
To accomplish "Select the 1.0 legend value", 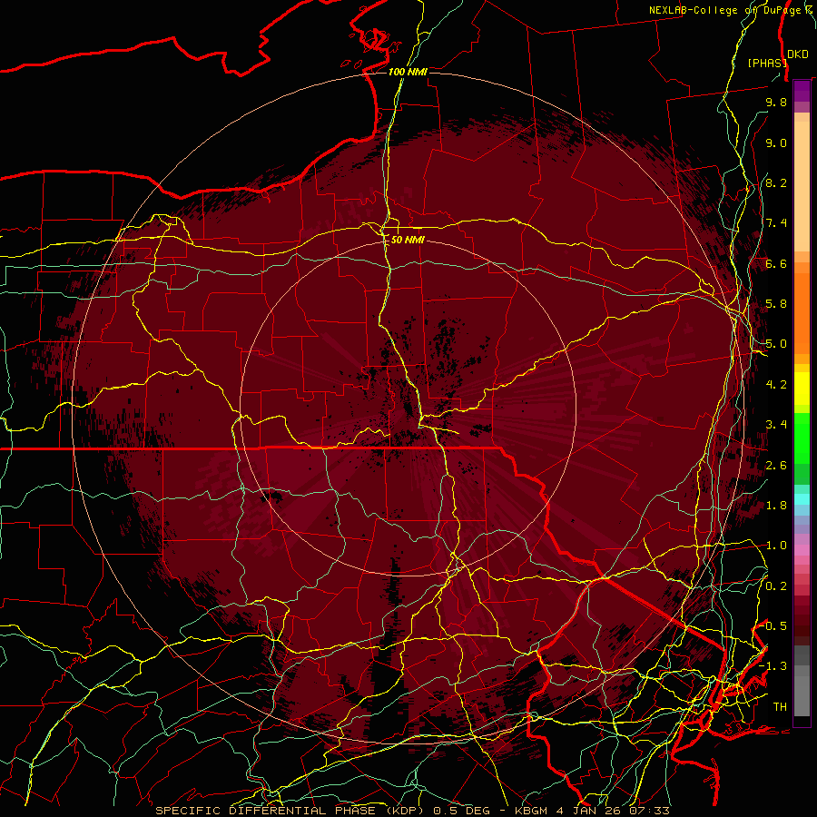I will tap(776, 546).
